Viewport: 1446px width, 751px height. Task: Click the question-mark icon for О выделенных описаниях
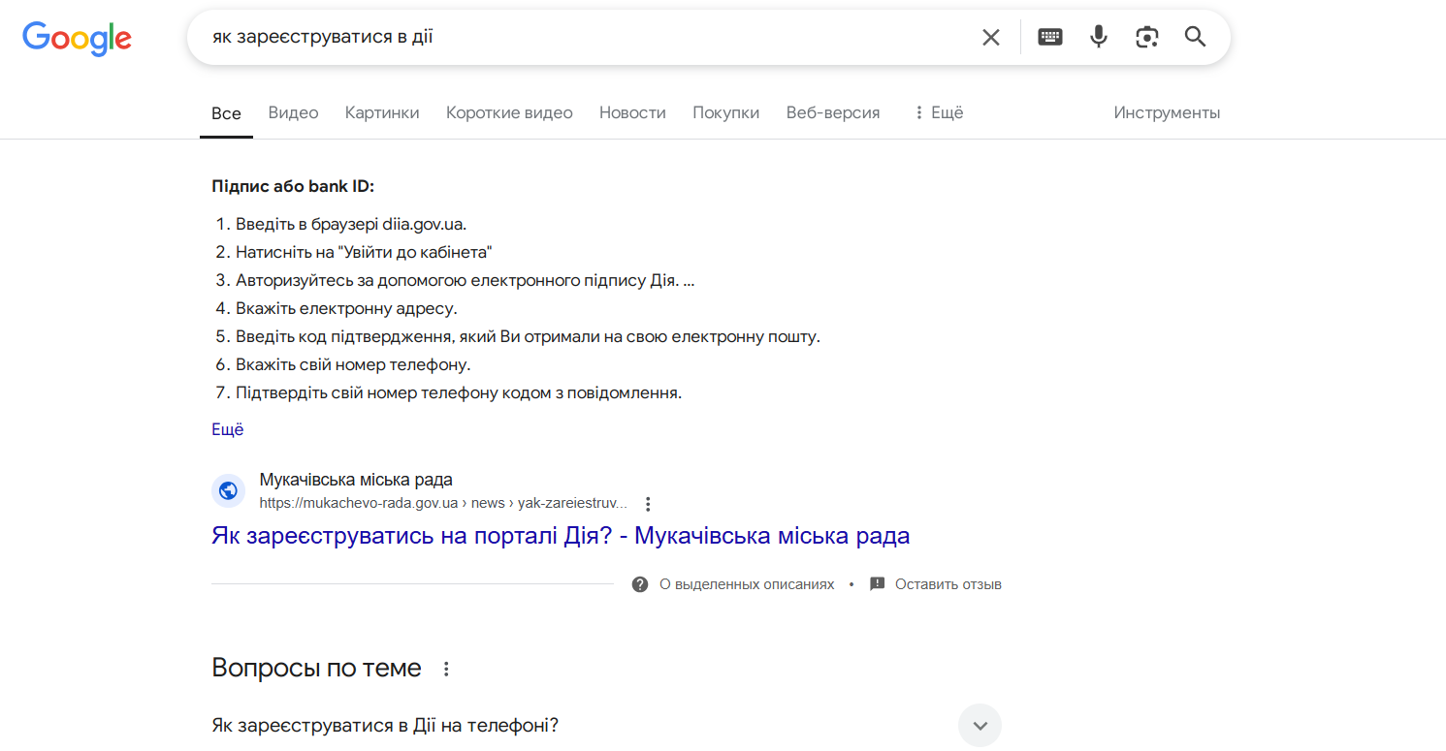coord(640,584)
